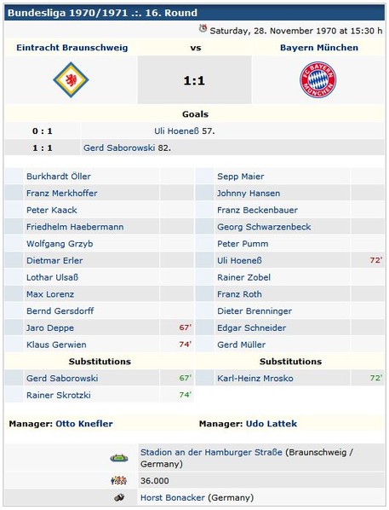Open substitute Rainer Skrotzki's profile
The image size is (389, 510).
[59, 395]
